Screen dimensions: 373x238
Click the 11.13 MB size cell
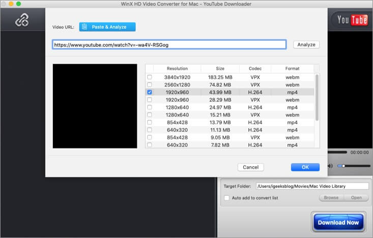click(x=220, y=130)
